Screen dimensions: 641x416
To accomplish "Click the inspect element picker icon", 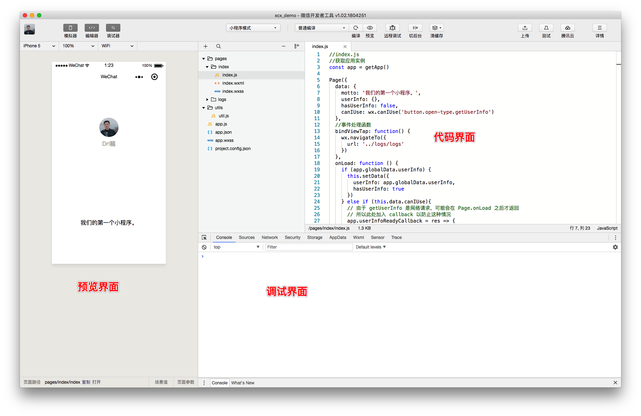I will pyautogui.click(x=204, y=238).
